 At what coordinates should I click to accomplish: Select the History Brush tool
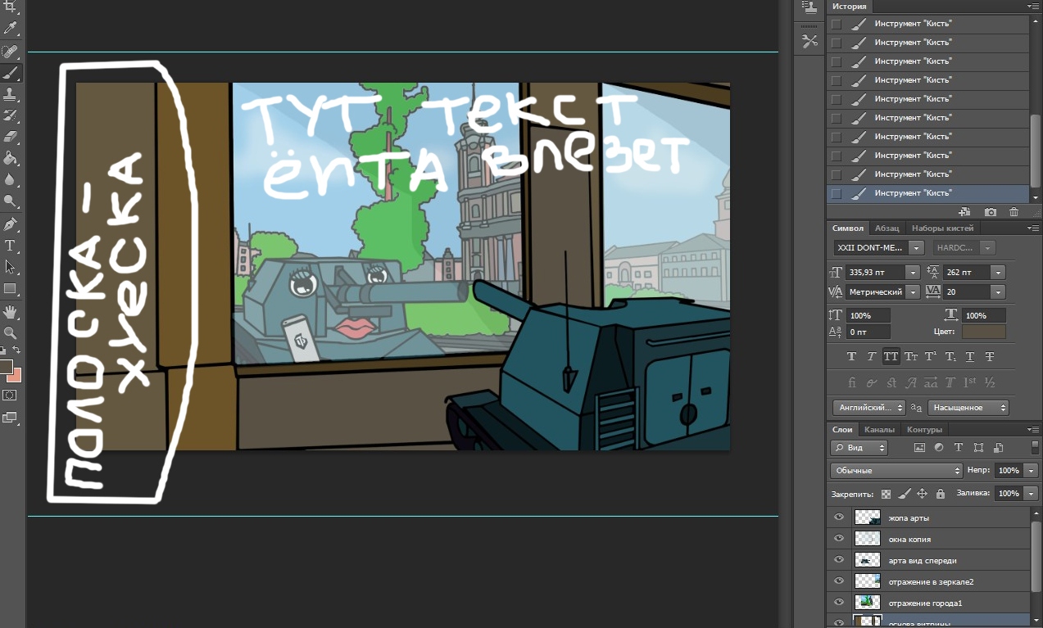pyautogui.click(x=11, y=115)
